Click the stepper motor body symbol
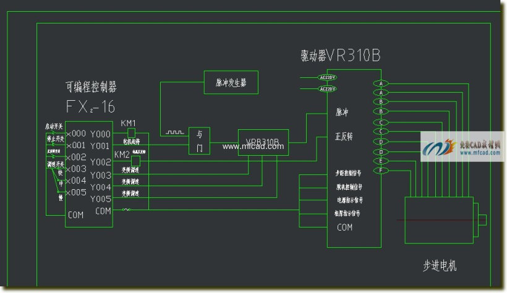Image resolution: width=507 pixels, height=293 pixels. tap(439, 220)
